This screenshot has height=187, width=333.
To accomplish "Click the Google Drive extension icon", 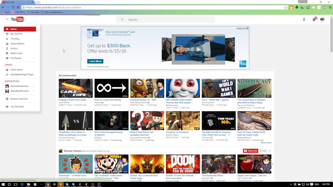I will (302, 7).
